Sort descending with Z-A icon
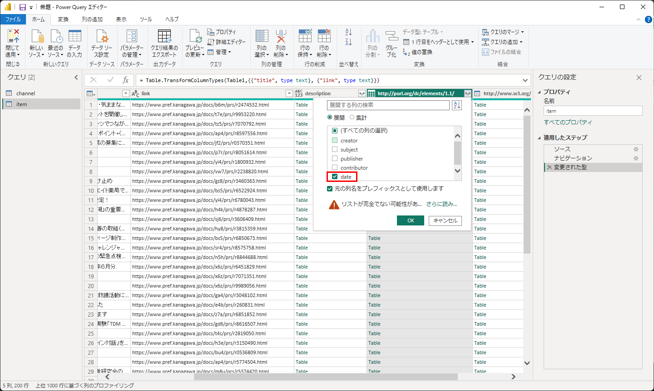 click(348, 42)
